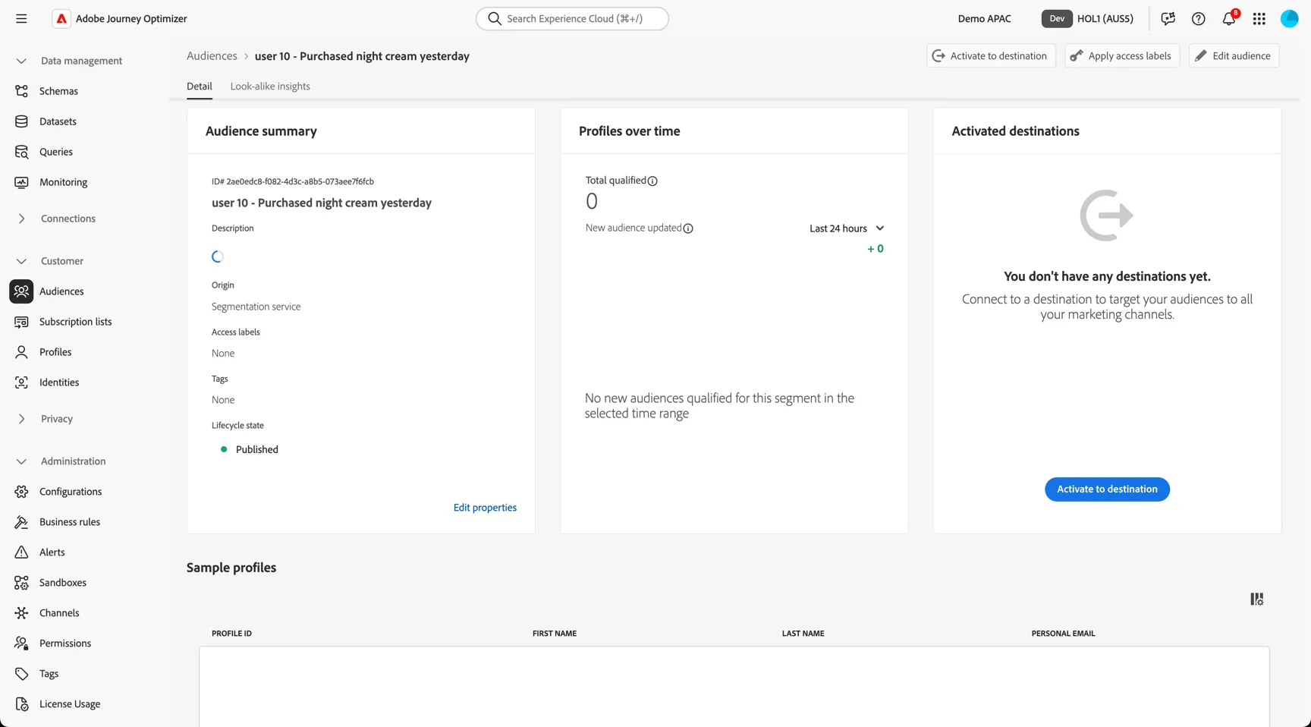The image size is (1311, 727).
Task: Open the Help question mark icon
Action: tap(1199, 19)
